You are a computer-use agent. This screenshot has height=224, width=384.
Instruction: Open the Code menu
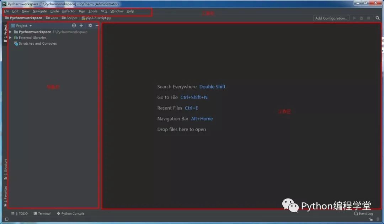click(x=55, y=11)
